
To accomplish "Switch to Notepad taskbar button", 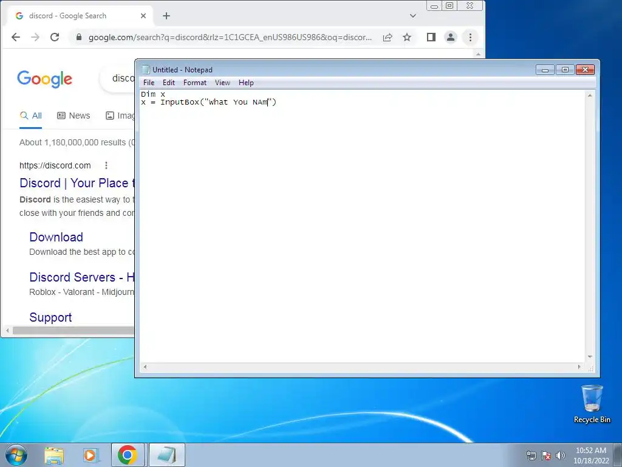I will [166, 455].
